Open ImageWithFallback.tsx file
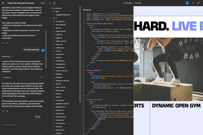 pos(63,15)
